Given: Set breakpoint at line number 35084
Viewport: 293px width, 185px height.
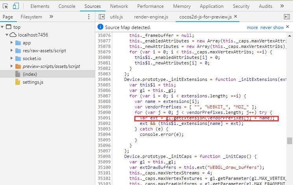Looking at the screenshot, I should coord(104,79).
